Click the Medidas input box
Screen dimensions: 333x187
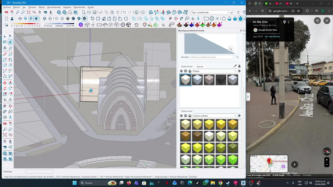39,171
